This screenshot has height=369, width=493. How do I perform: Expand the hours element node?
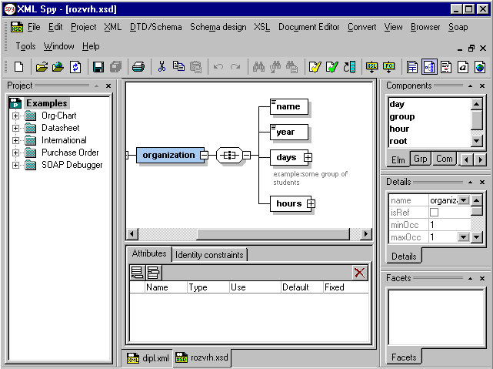point(311,203)
